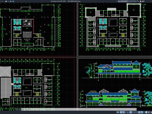Open recent commands list in command line
Viewport: 152px width, 114px height.
pyautogui.click(x=22, y=109)
